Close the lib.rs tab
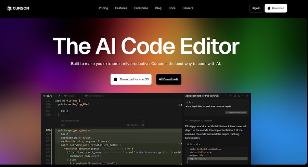 coord(59,96)
